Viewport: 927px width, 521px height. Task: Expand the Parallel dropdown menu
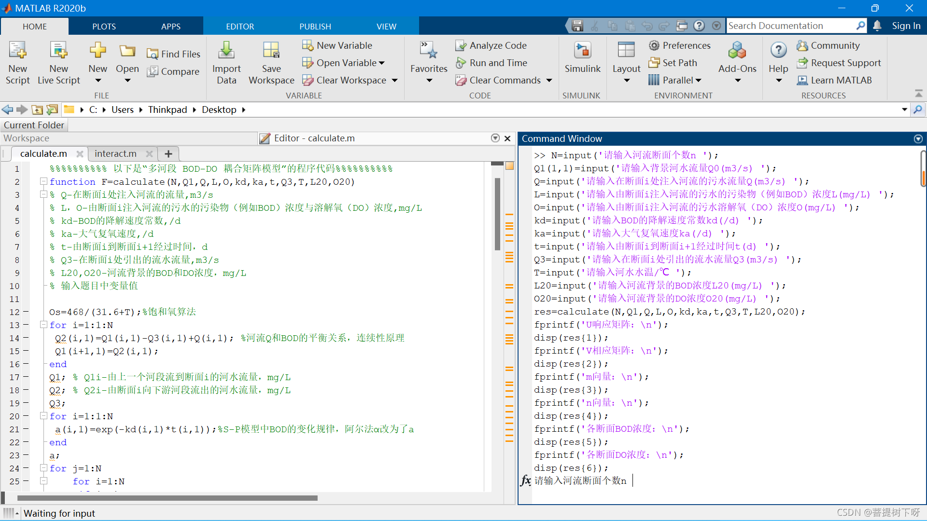698,80
